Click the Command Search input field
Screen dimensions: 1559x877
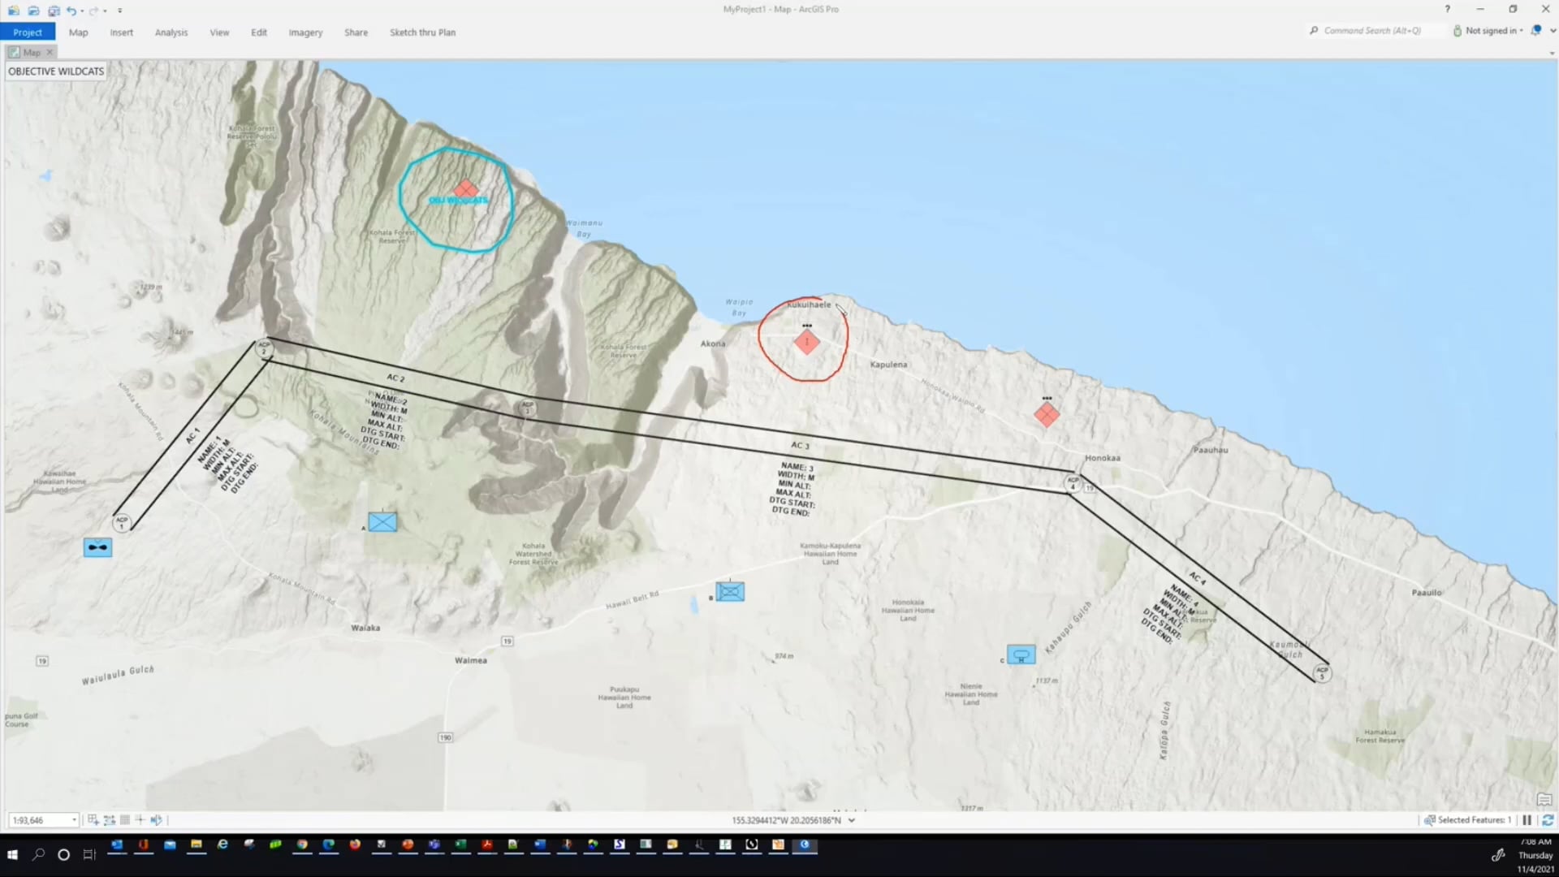[x=1372, y=31]
